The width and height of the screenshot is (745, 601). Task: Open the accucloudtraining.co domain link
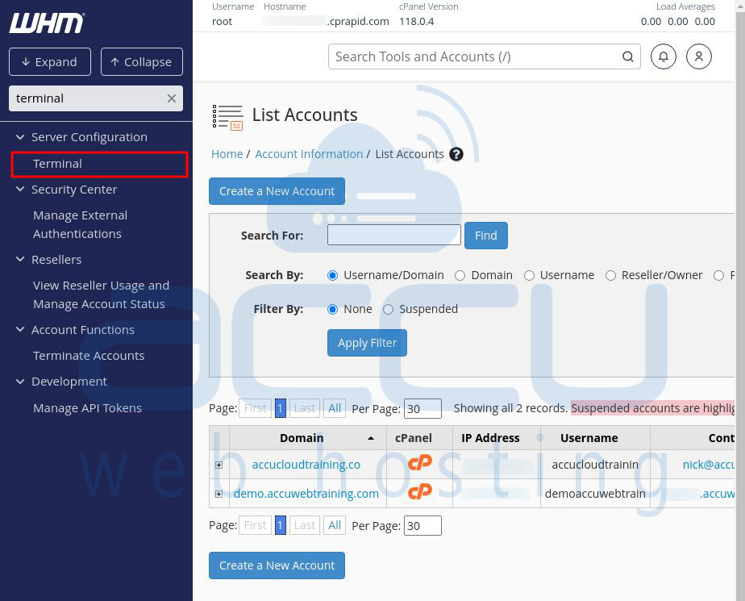pyautogui.click(x=306, y=465)
